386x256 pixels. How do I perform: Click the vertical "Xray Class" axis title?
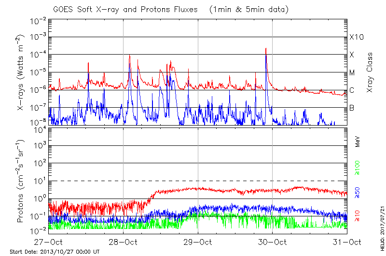[x=370, y=71]
